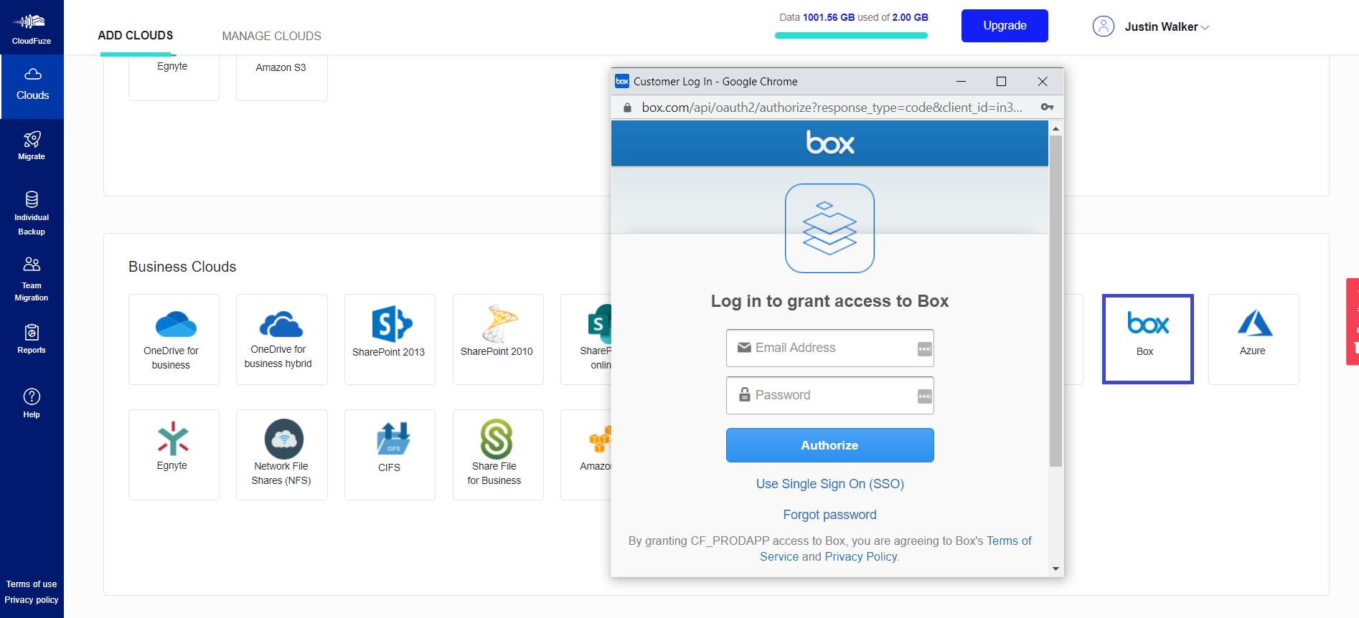This screenshot has height=618, width=1359.
Task: Click the 'Business Clouds' heading
Action: (182, 267)
